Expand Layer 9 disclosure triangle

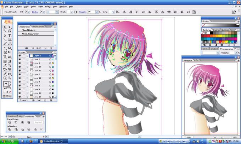[28, 89]
